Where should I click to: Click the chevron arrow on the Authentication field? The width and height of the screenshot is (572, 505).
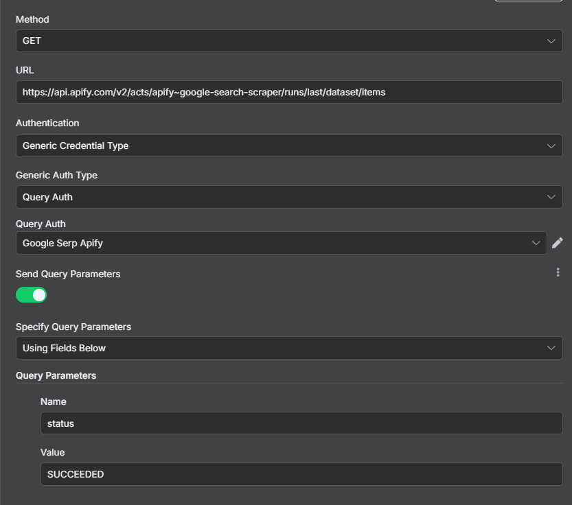551,146
